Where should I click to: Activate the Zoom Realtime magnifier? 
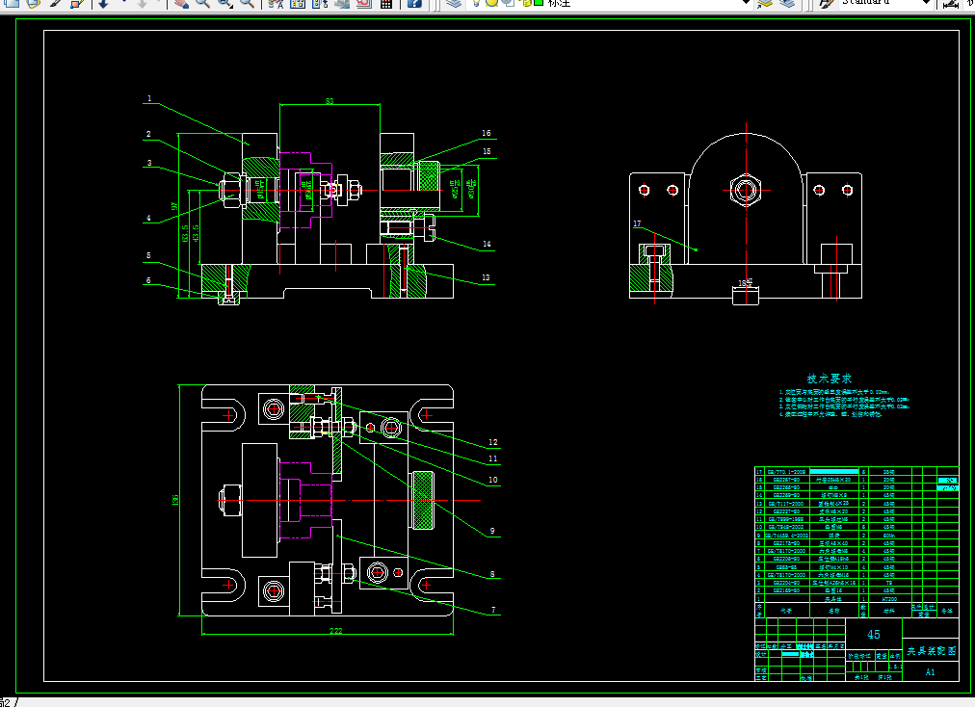click(202, 3)
